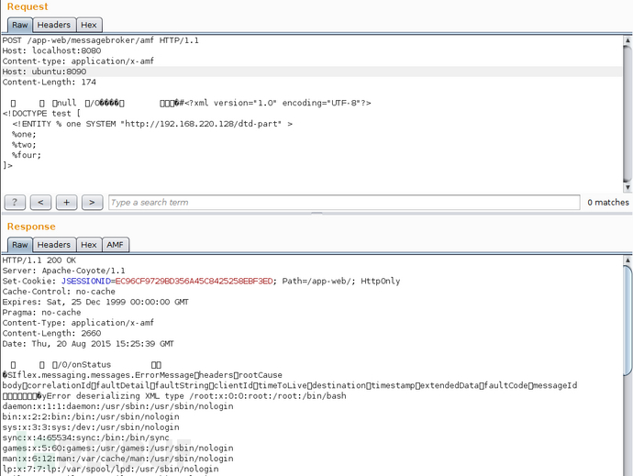633x476 pixels.
Task: Click the 'Host: localhost:8080' header line
Action: pyautogui.click(x=51, y=50)
